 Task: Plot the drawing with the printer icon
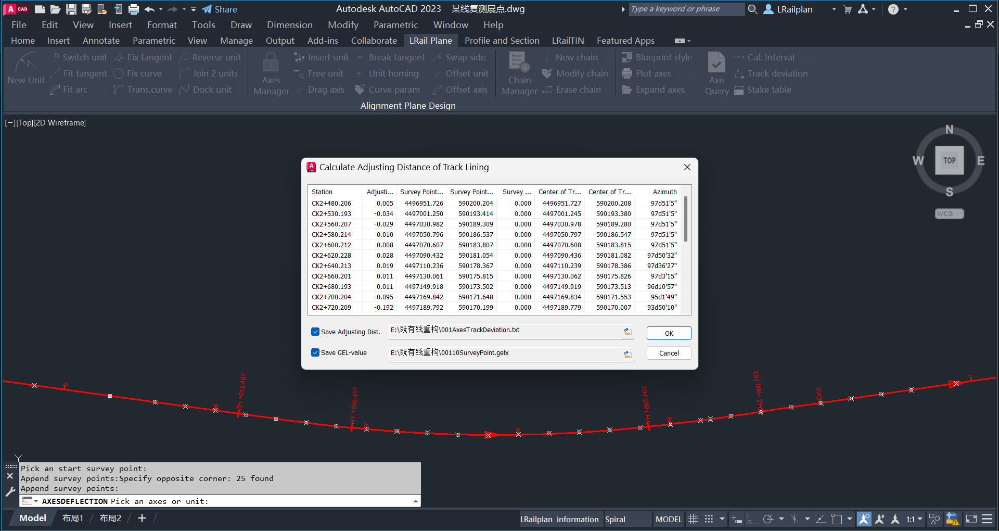tap(134, 9)
